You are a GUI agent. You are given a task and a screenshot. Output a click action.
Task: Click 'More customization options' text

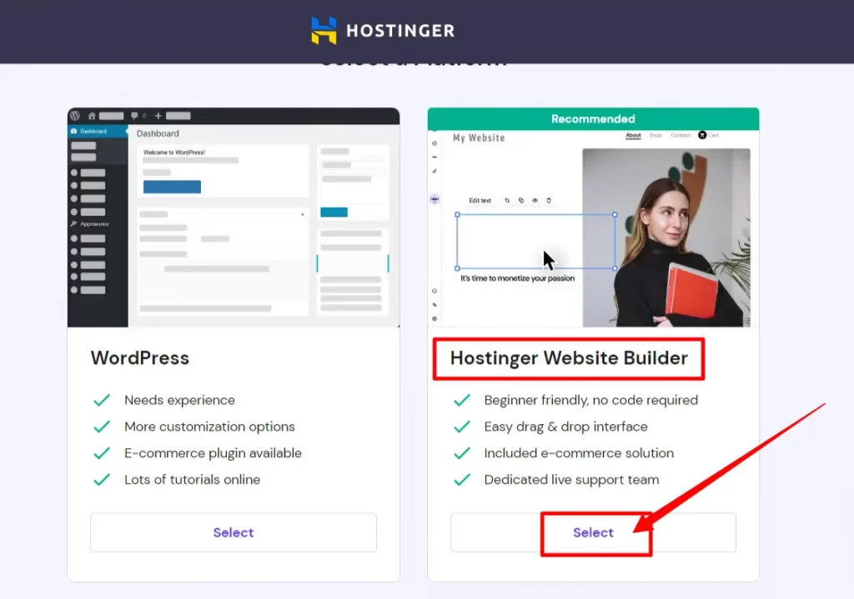[x=209, y=427]
